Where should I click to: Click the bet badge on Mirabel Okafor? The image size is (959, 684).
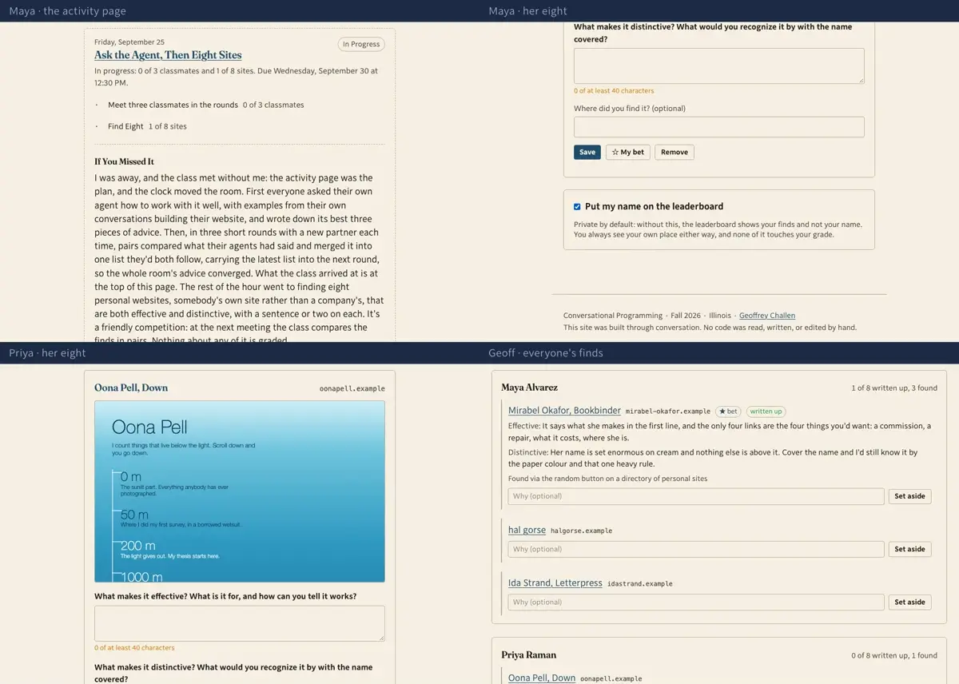tap(728, 412)
